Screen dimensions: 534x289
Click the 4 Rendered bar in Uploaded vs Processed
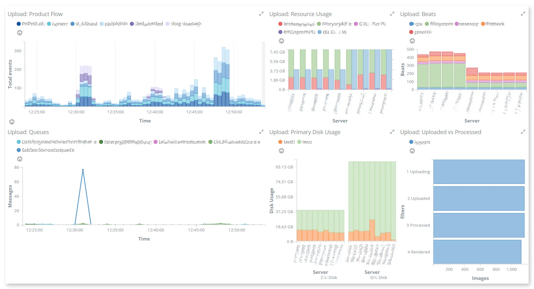(477, 252)
